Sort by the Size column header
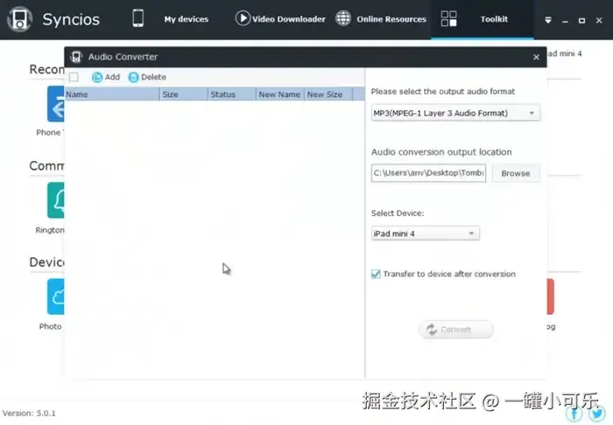The width and height of the screenshot is (613, 425). click(x=184, y=94)
